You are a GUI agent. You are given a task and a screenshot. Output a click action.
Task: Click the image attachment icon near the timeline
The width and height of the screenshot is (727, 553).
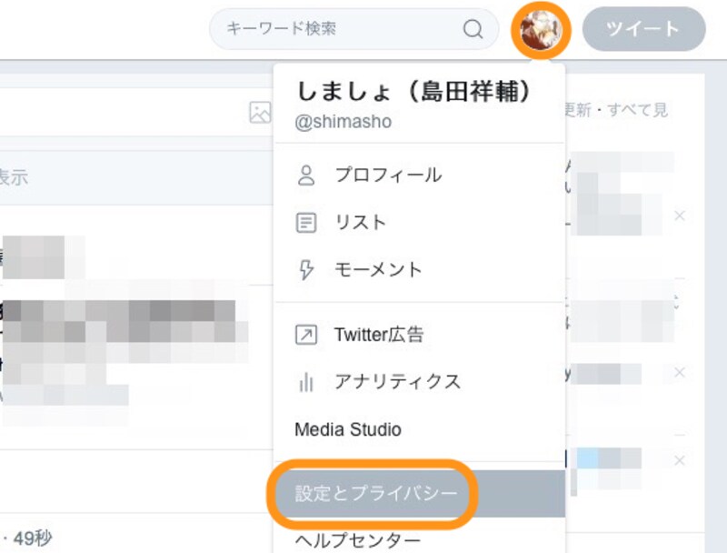tap(260, 111)
